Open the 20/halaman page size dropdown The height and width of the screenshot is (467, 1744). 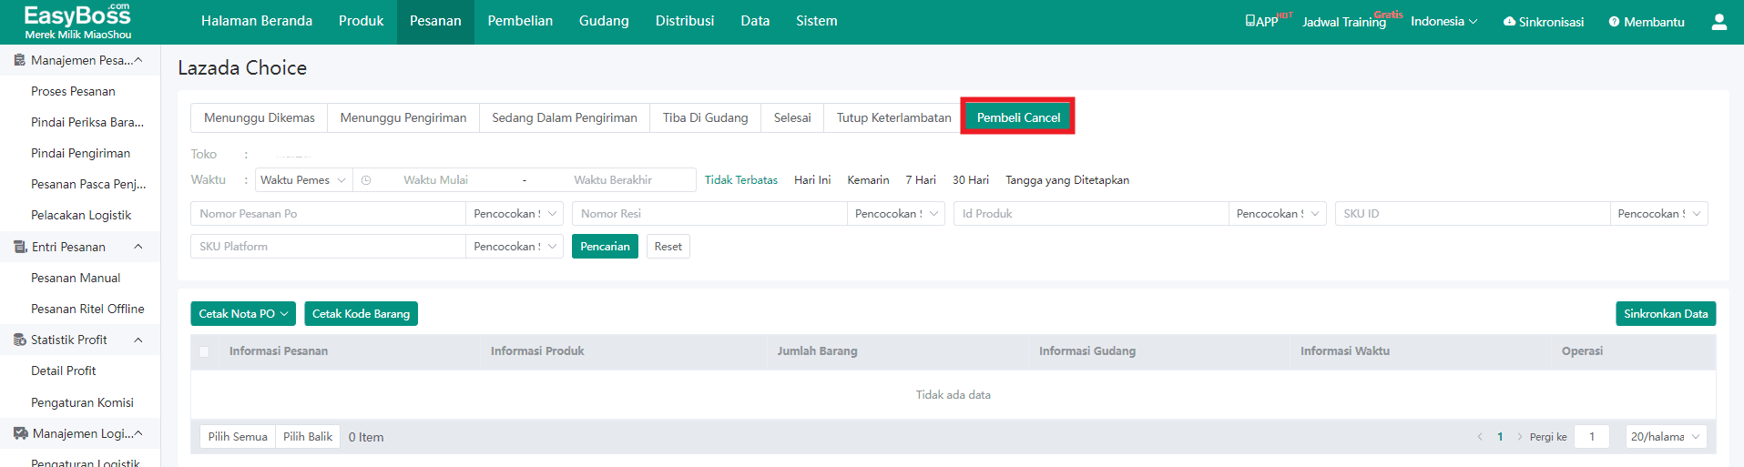click(1666, 437)
